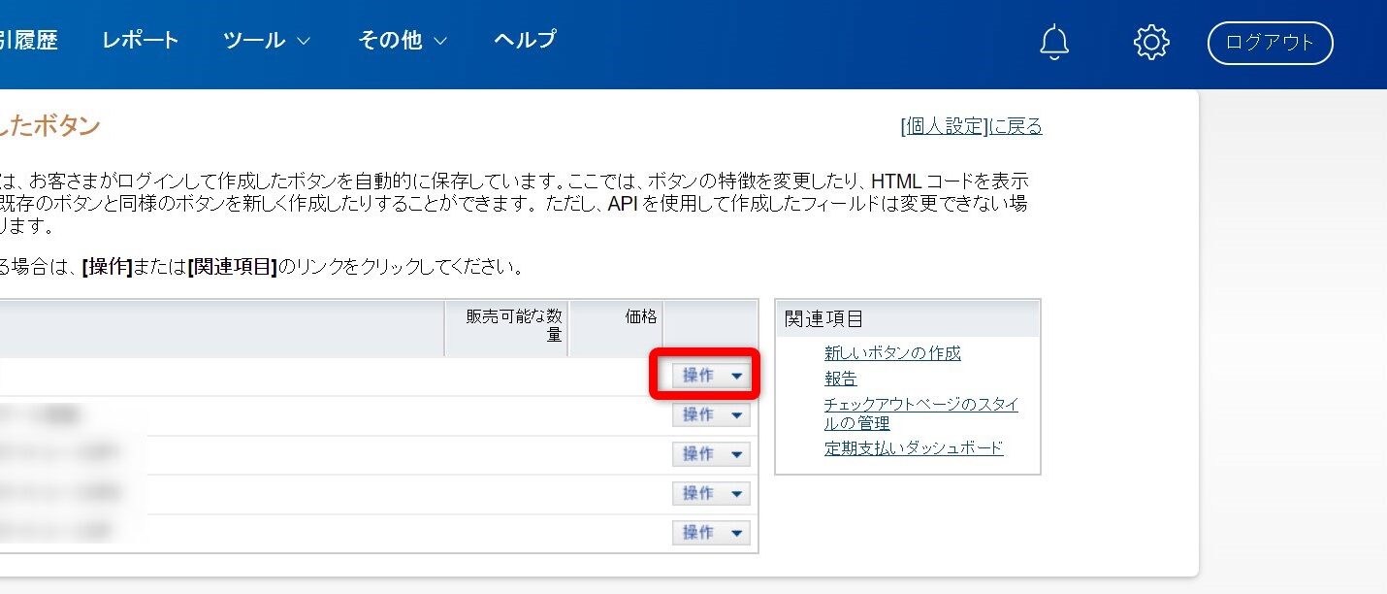
Task: Expand the ツール dropdown menu
Action: (x=266, y=40)
